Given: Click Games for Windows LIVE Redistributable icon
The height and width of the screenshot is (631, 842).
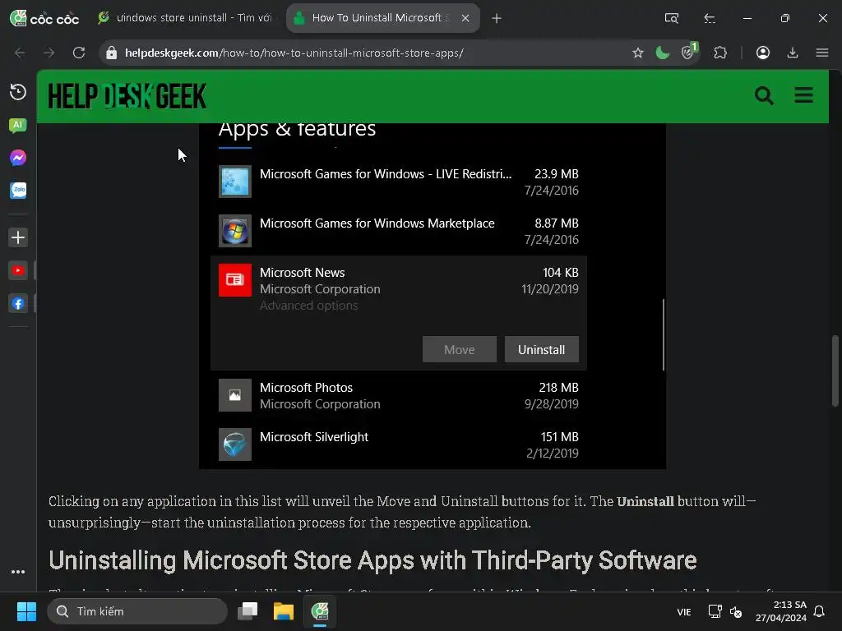Looking at the screenshot, I should click(234, 182).
